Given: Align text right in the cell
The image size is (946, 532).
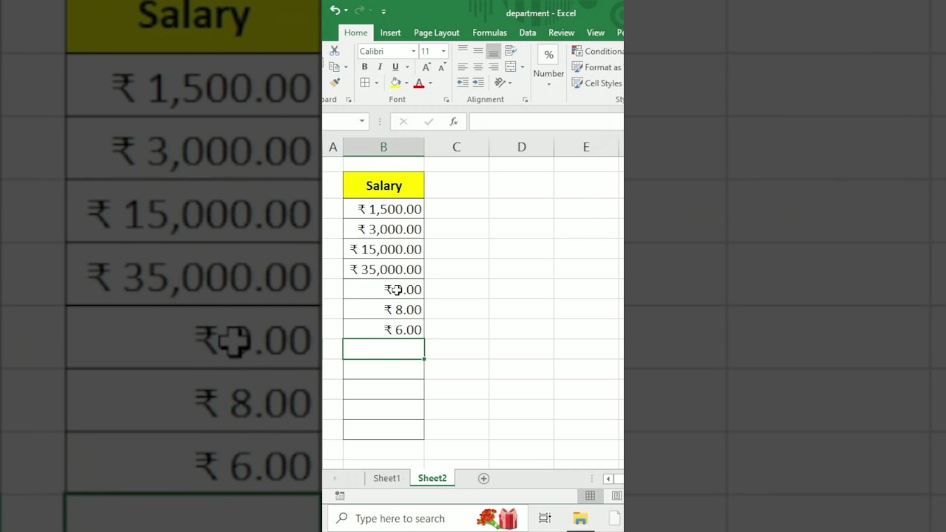Looking at the screenshot, I should click(494, 66).
